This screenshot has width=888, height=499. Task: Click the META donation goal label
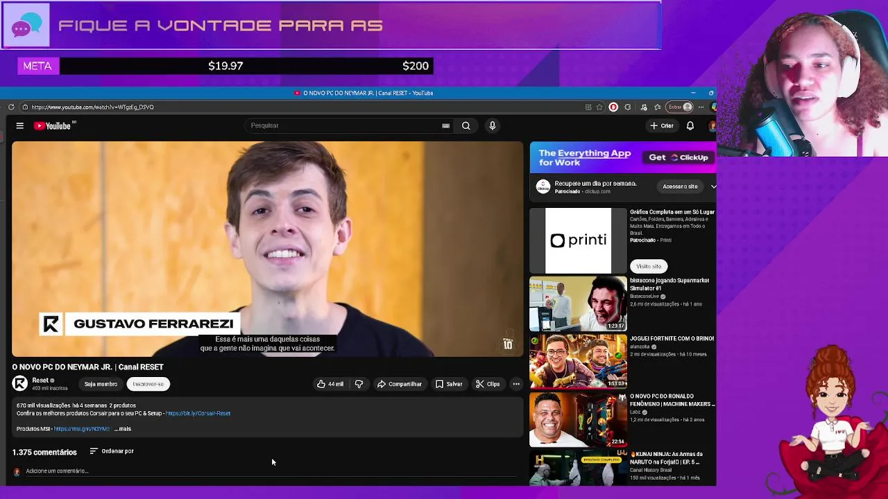tap(37, 66)
